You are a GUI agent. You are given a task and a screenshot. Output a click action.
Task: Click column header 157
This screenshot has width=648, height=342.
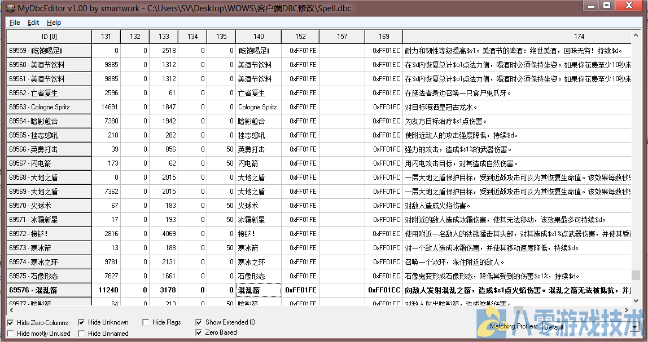(x=342, y=36)
